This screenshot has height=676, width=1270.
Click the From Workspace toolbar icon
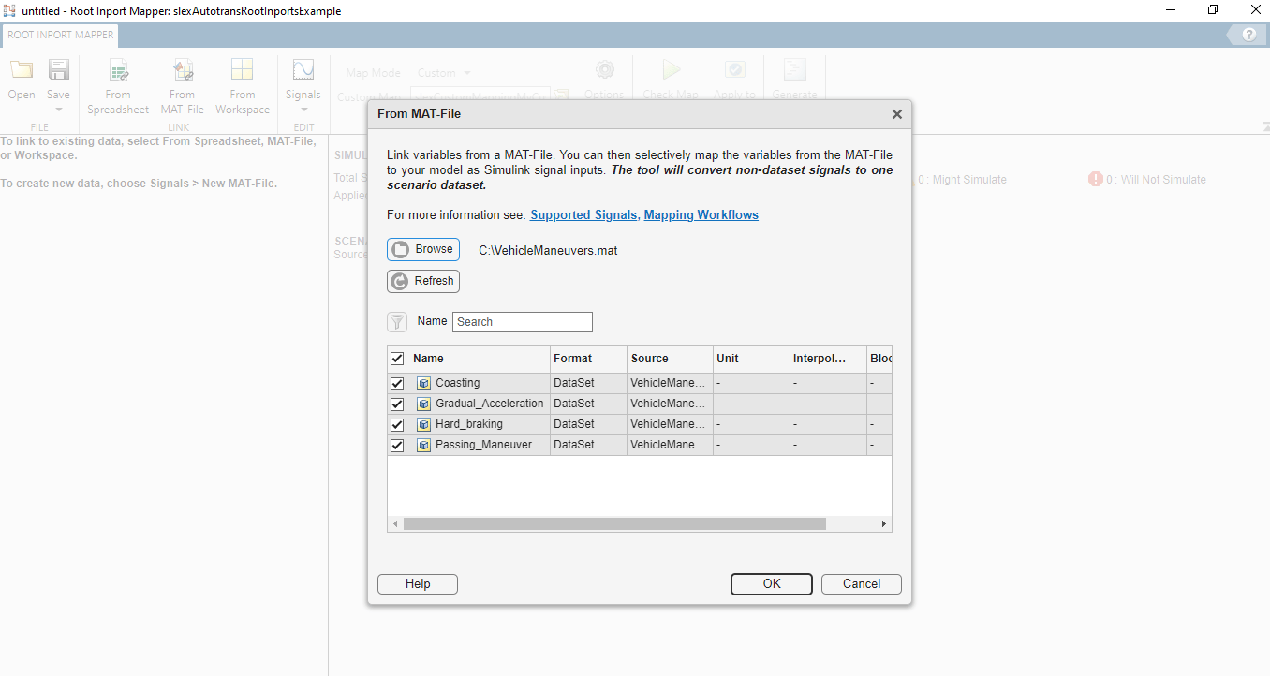pyautogui.click(x=242, y=70)
